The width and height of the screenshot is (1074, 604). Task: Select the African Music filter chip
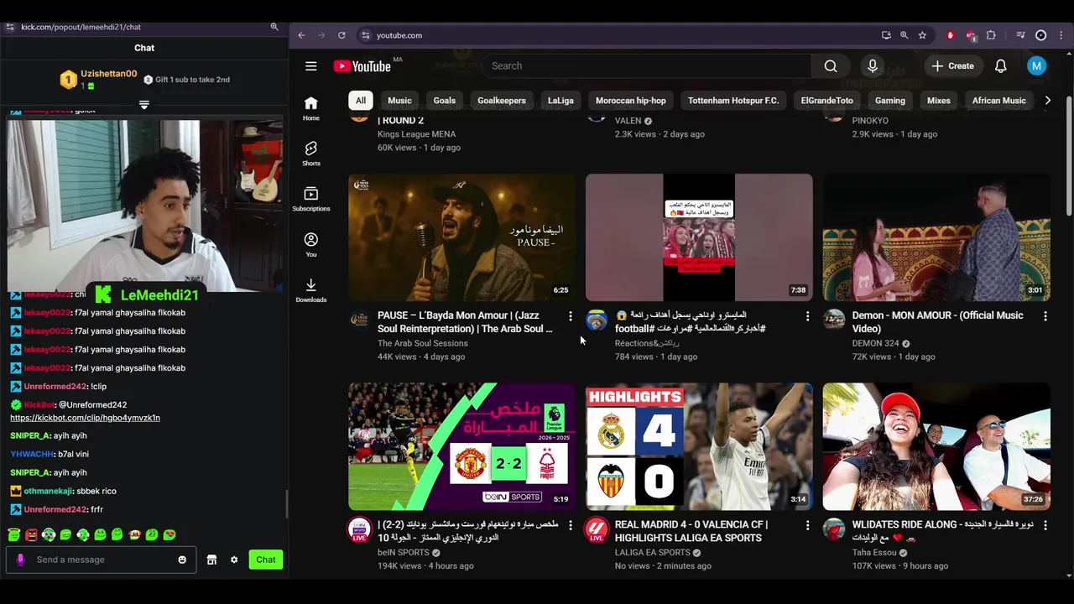(999, 101)
